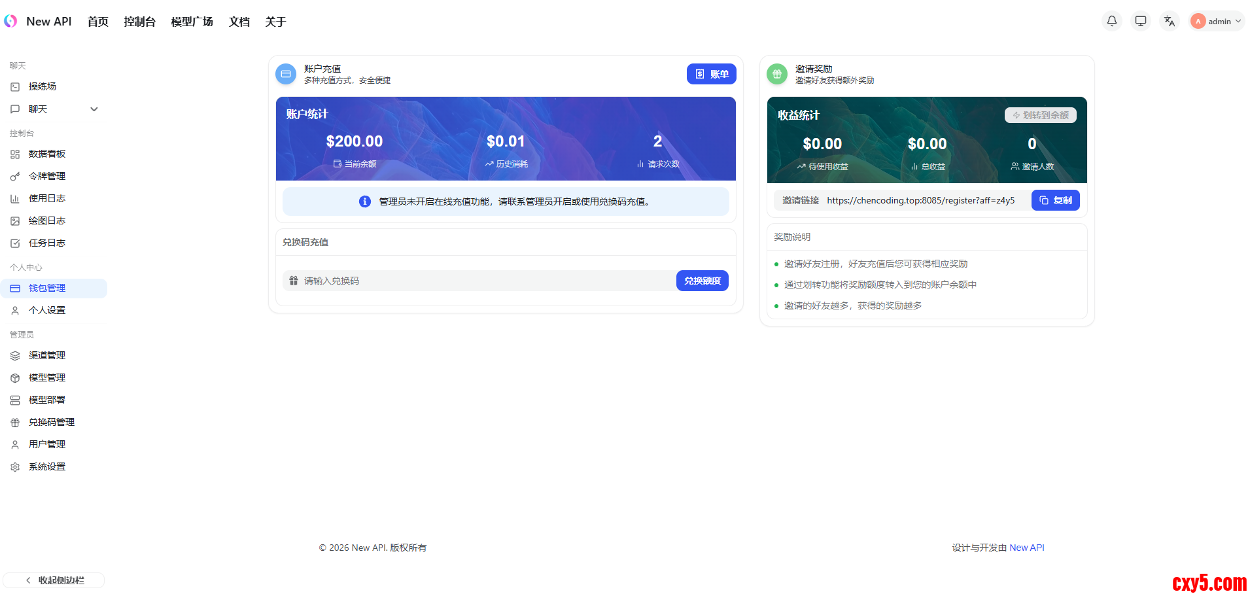Open the admin user dropdown

[1216, 21]
